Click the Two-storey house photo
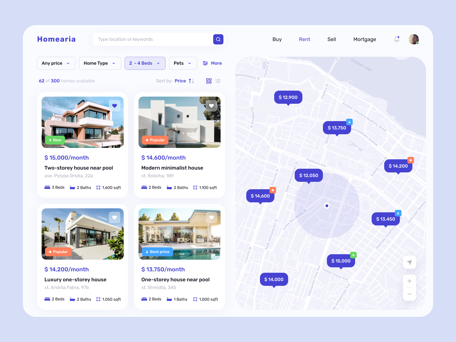This screenshot has height=342, width=456. [83, 122]
